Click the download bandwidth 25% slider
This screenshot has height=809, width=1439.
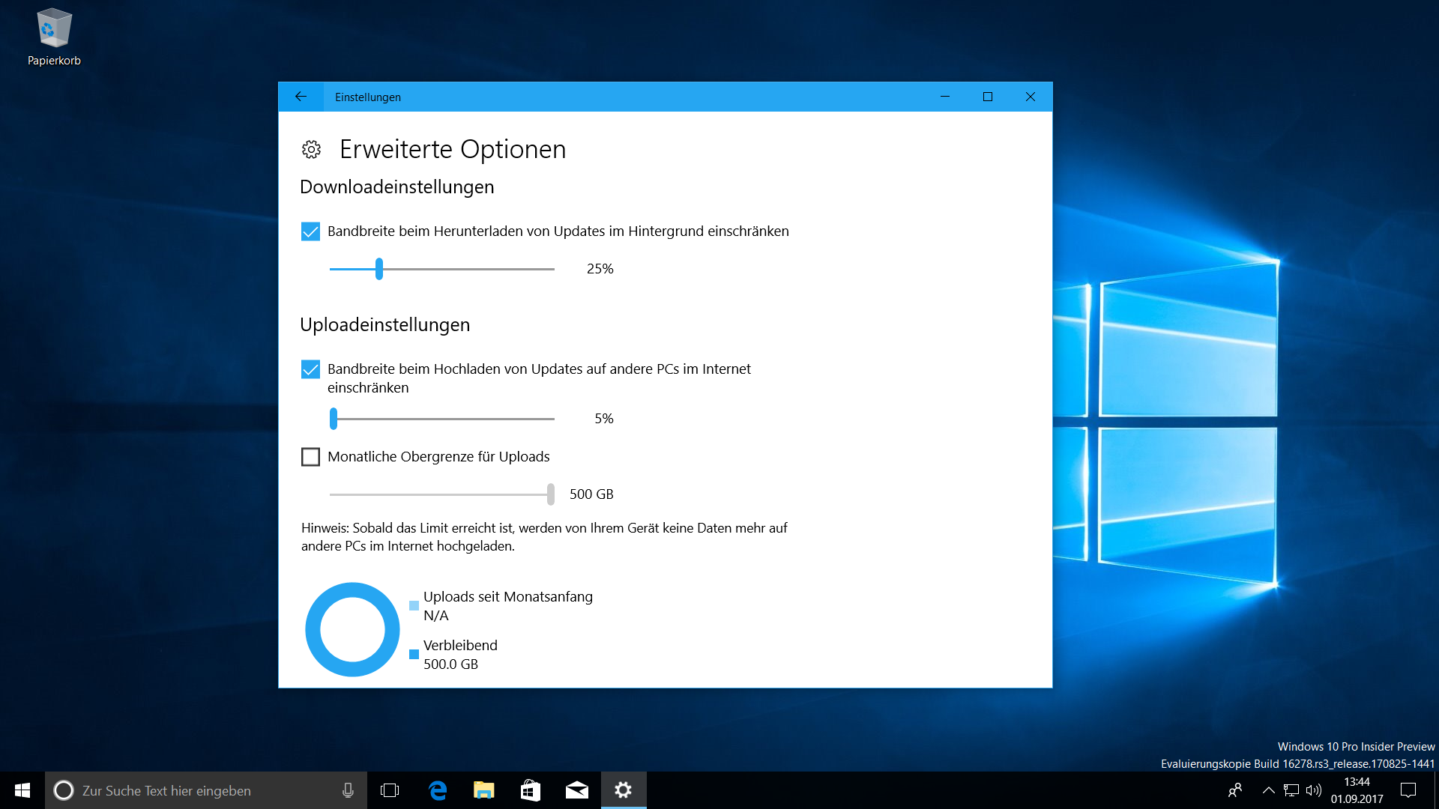pos(379,269)
